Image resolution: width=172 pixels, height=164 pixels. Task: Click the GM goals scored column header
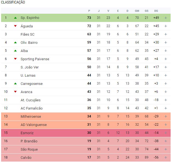tap(137, 11)
